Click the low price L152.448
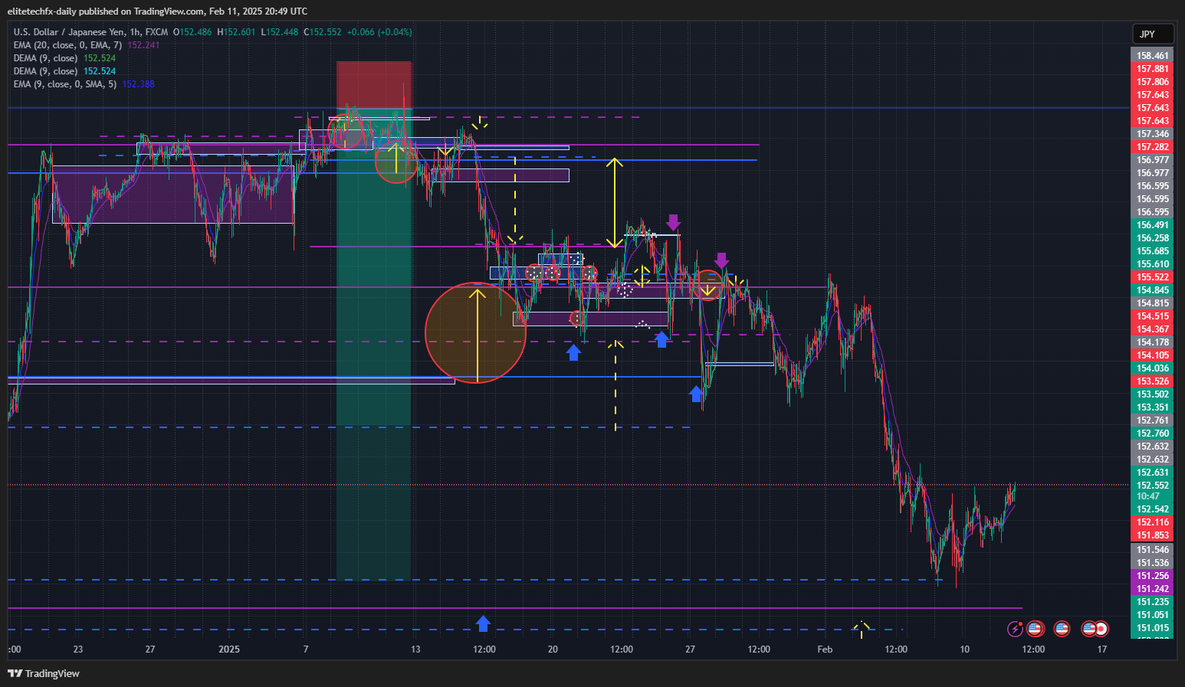The image size is (1185, 687). [x=280, y=32]
